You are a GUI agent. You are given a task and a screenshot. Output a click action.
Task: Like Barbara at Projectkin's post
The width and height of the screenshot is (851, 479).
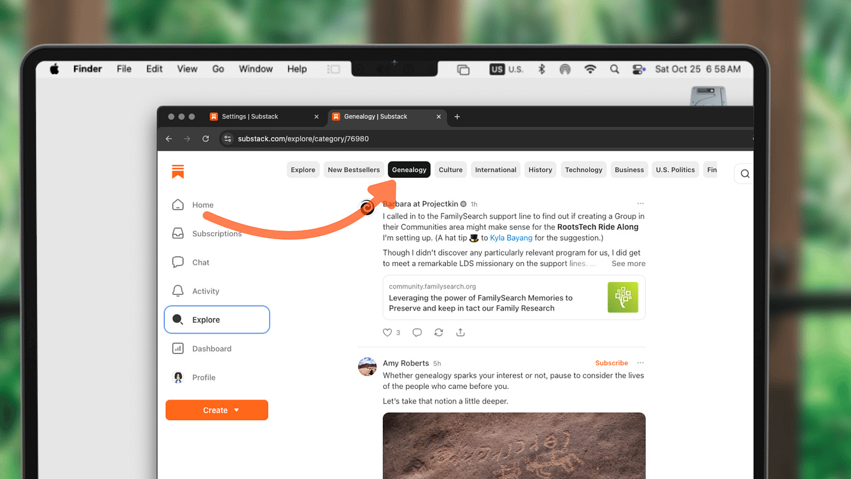coord(387,332)
